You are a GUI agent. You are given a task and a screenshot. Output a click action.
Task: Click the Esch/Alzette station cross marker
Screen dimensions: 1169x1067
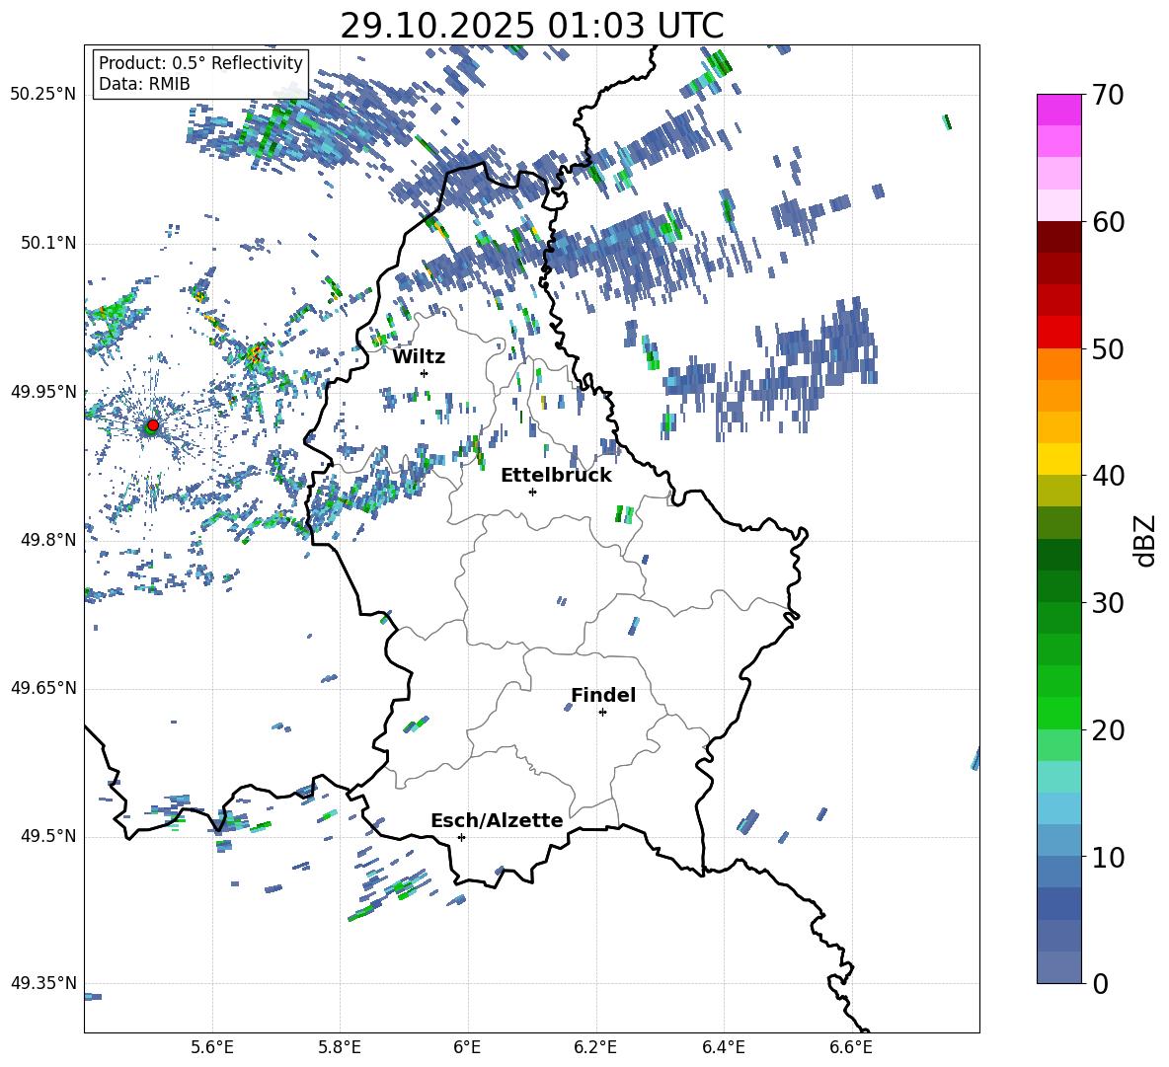(x=461, y=837)
